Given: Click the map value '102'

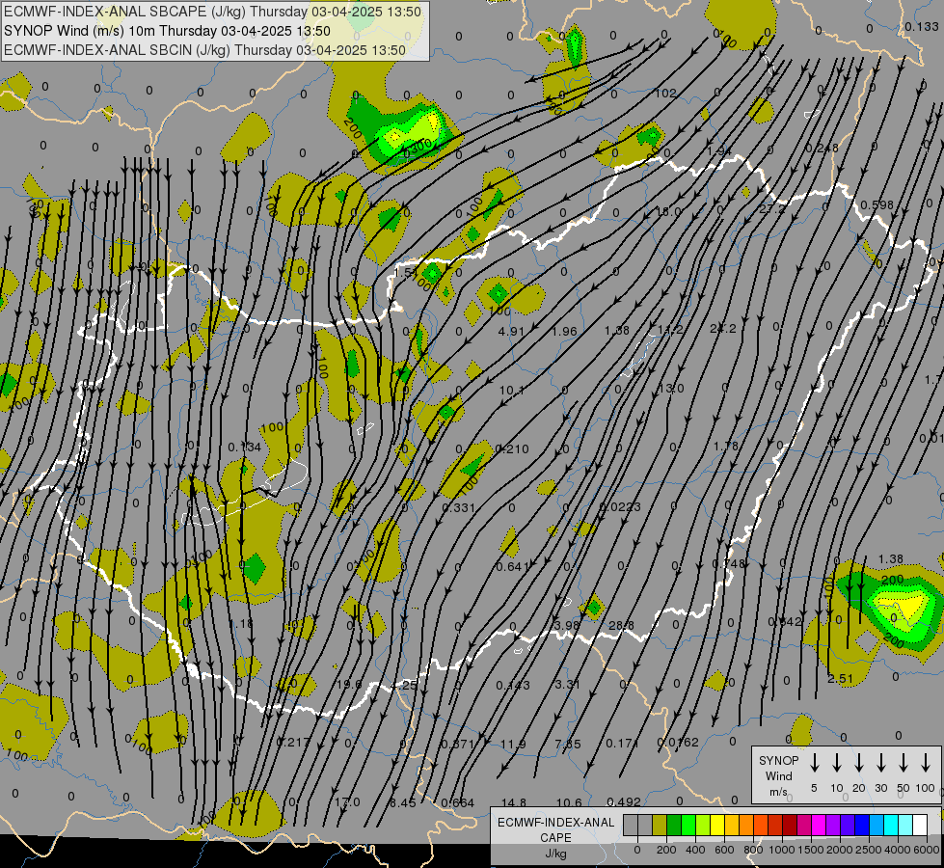Looking at the screenshot, I should point(665,94).
